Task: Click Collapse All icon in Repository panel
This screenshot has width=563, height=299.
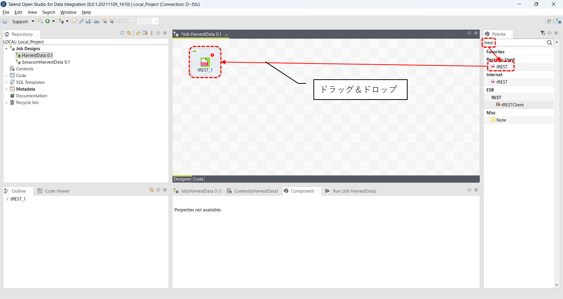Action: tap(122, 33)
